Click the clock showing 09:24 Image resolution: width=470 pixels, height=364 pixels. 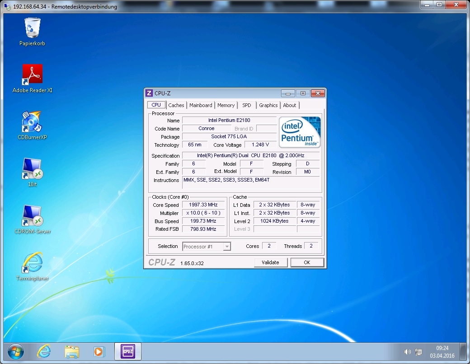tap(442, 348)
